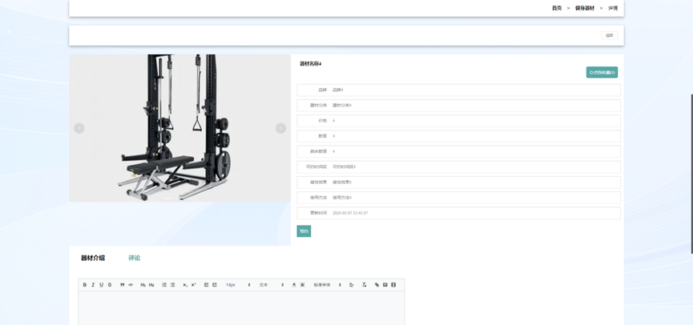Screen dimensions: 693x325
Task: Apply superscript formatting
Action: pyautogui.click(x=194, y=285)
